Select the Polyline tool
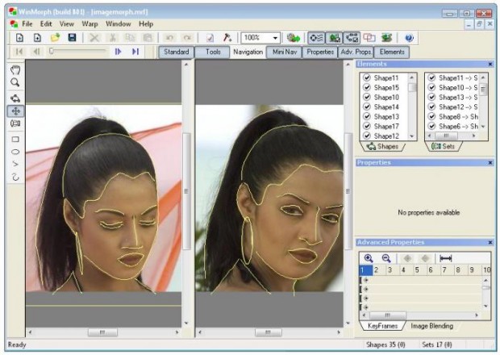Image resolution: width=500 pixels, height=355 pixels. pyautogui.click(x=15, y=164)
